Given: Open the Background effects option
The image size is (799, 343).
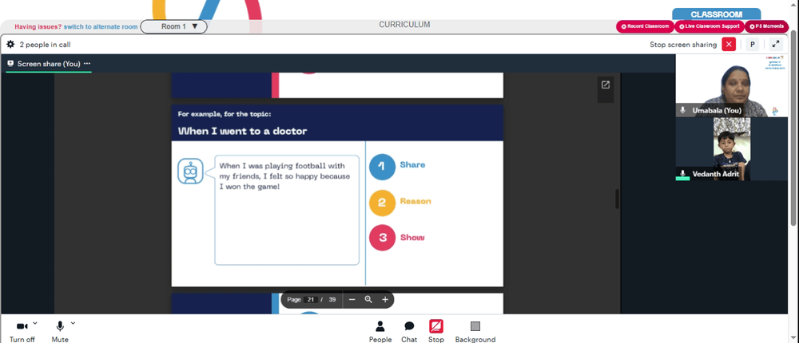Looking at the screenshot, I should pos(475,331).
